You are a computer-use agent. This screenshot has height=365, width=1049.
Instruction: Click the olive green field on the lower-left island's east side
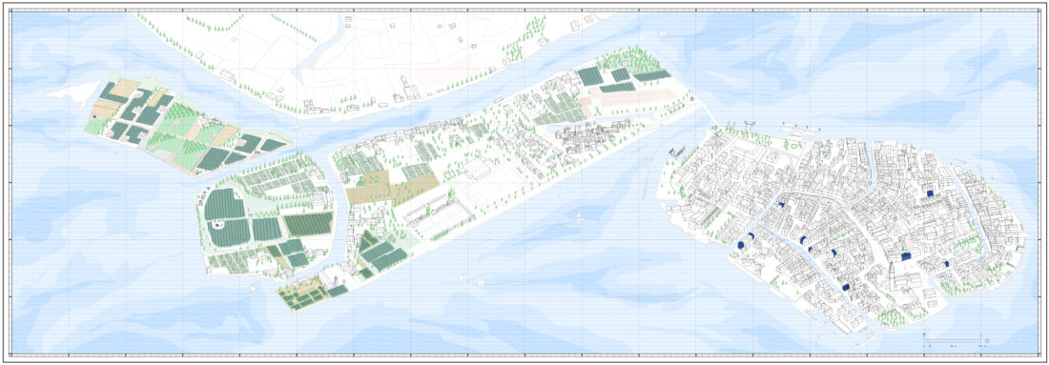[x=308, y=224]
